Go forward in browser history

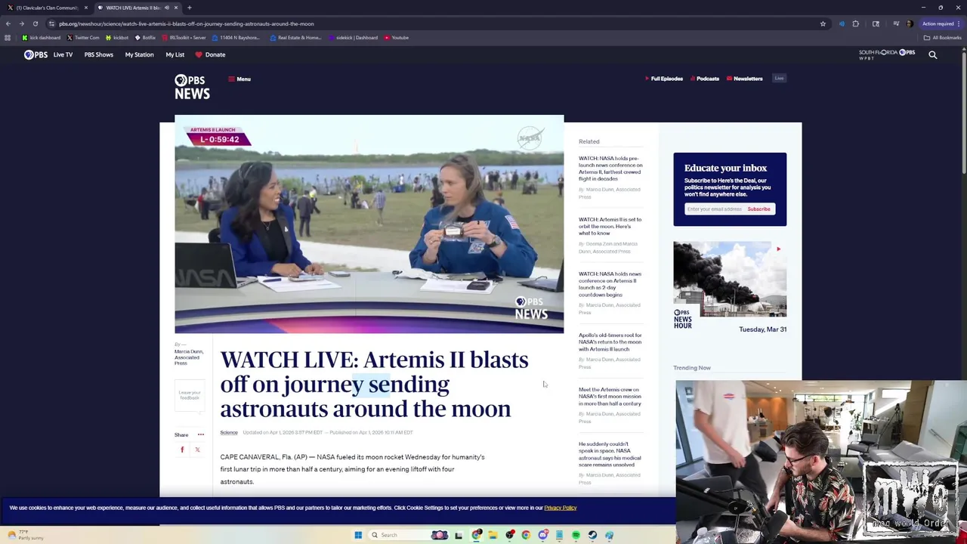pos(21,23)
